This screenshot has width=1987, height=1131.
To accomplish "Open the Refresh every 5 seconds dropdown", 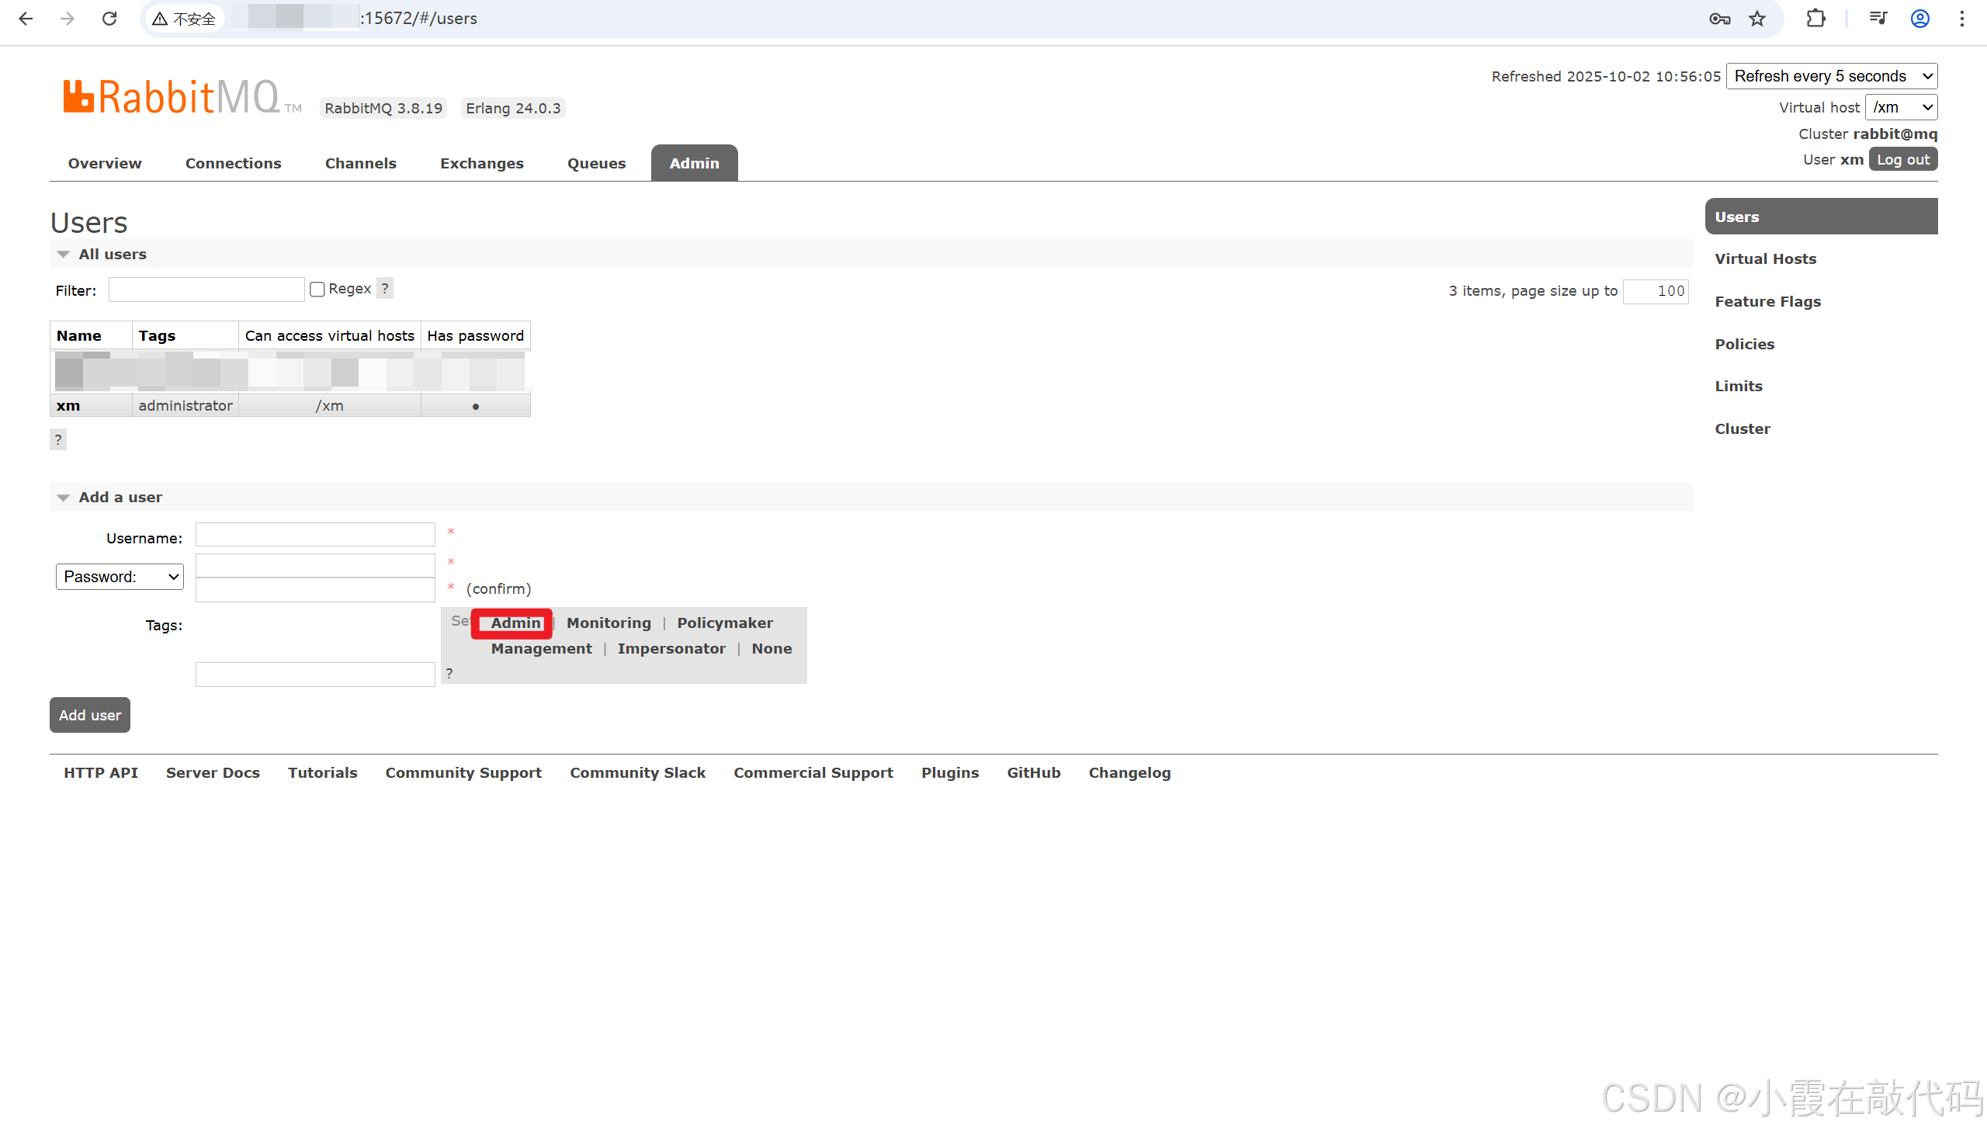I will 1831,76.
